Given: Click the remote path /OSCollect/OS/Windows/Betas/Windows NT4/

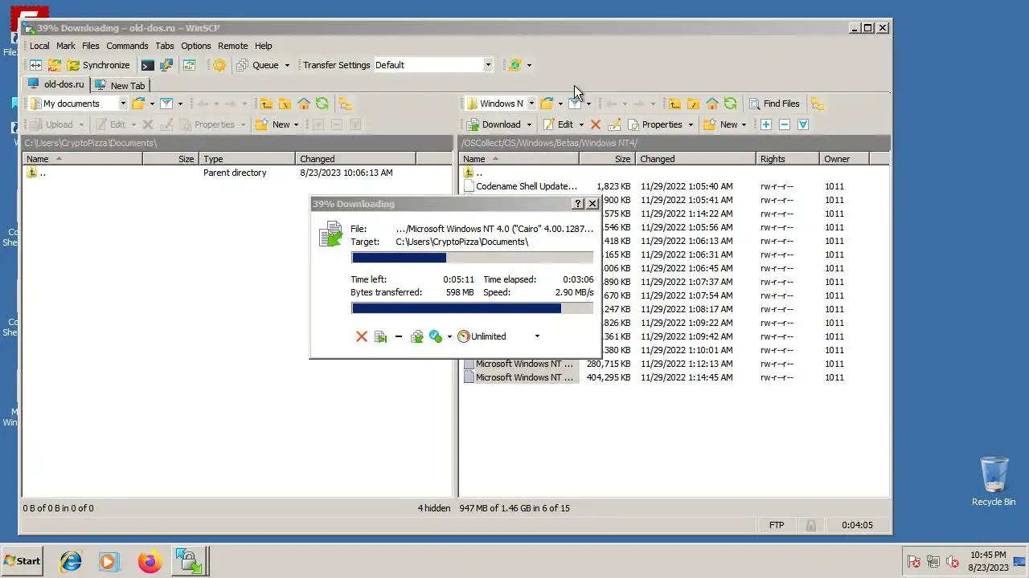Looking at the screenshot, I should (x=550, y=143).
